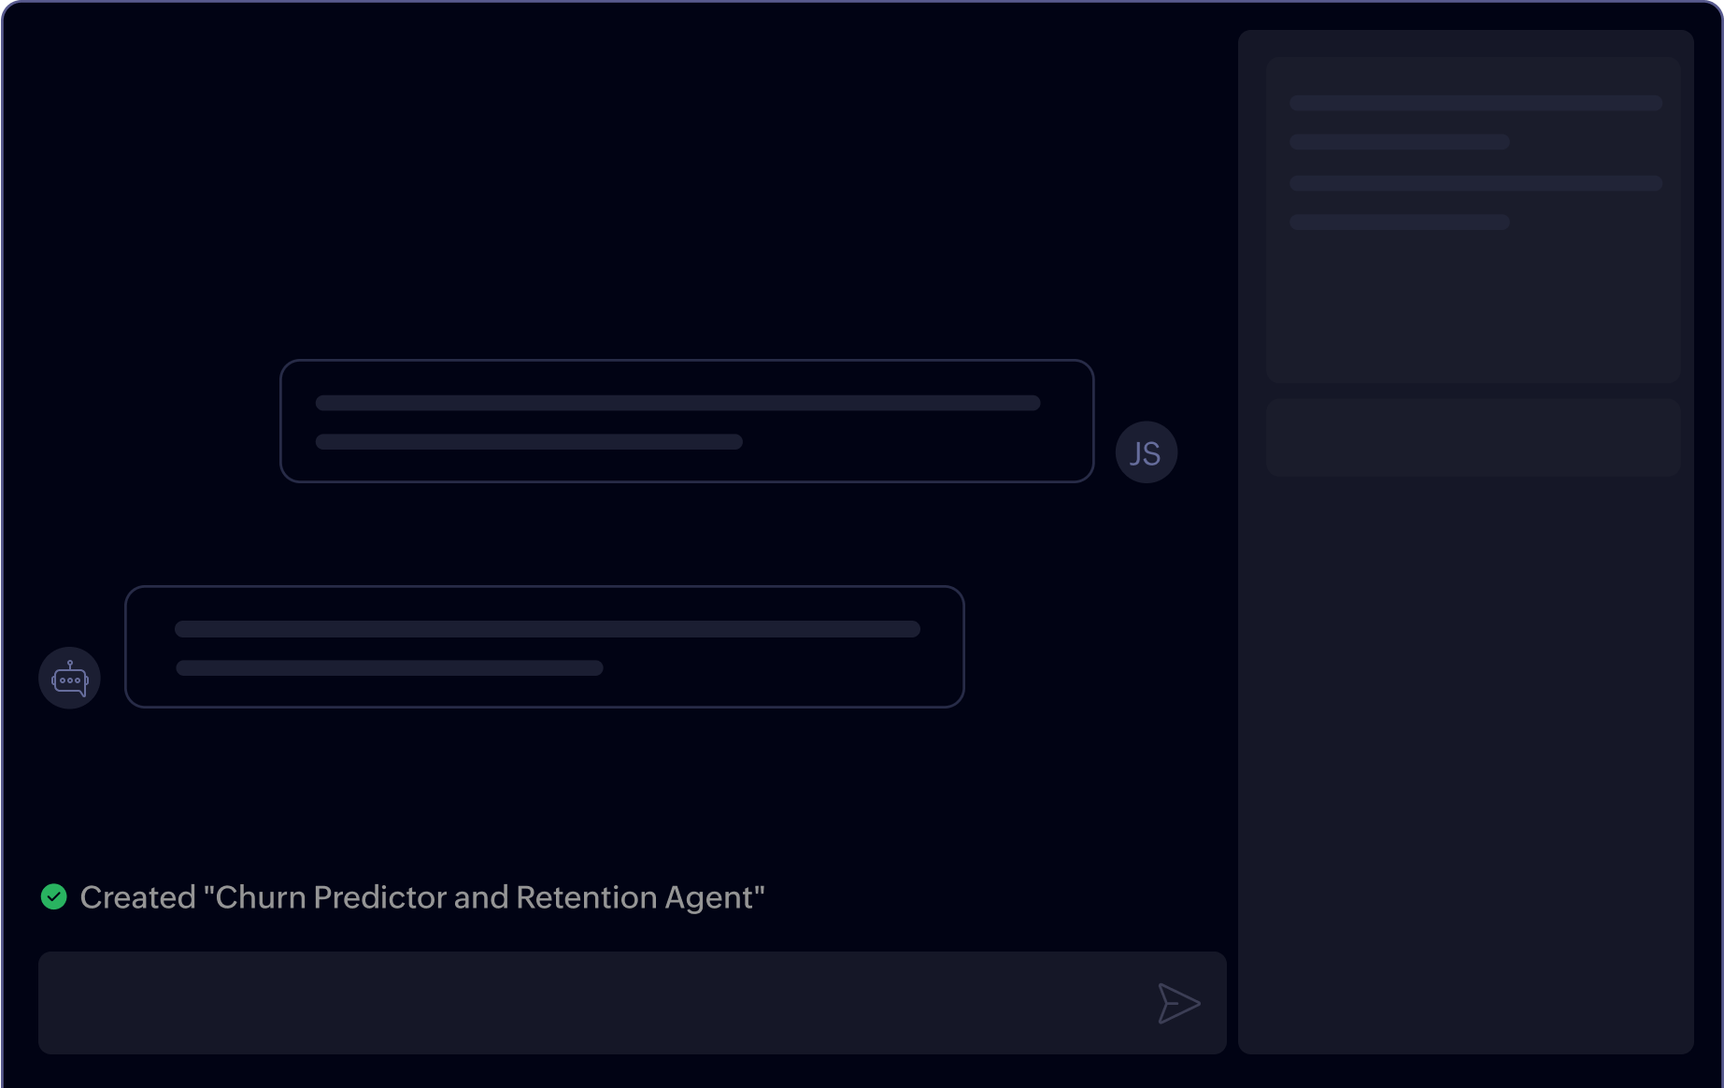Click the green success checkmark icon
1724x1088 pixels.
point(54,897)
